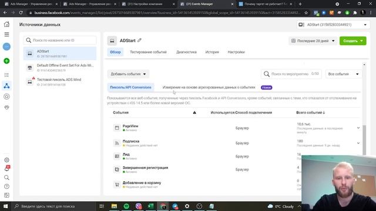The width and height of the screenshot is (376, 211).
Task: Open the green Создать dropdown button
Action: [352, 41]
